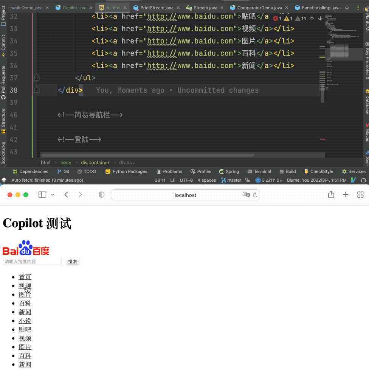Open the Terminal tool window
The width and height of the screenshot is (369, 380).
pos(259,171)
